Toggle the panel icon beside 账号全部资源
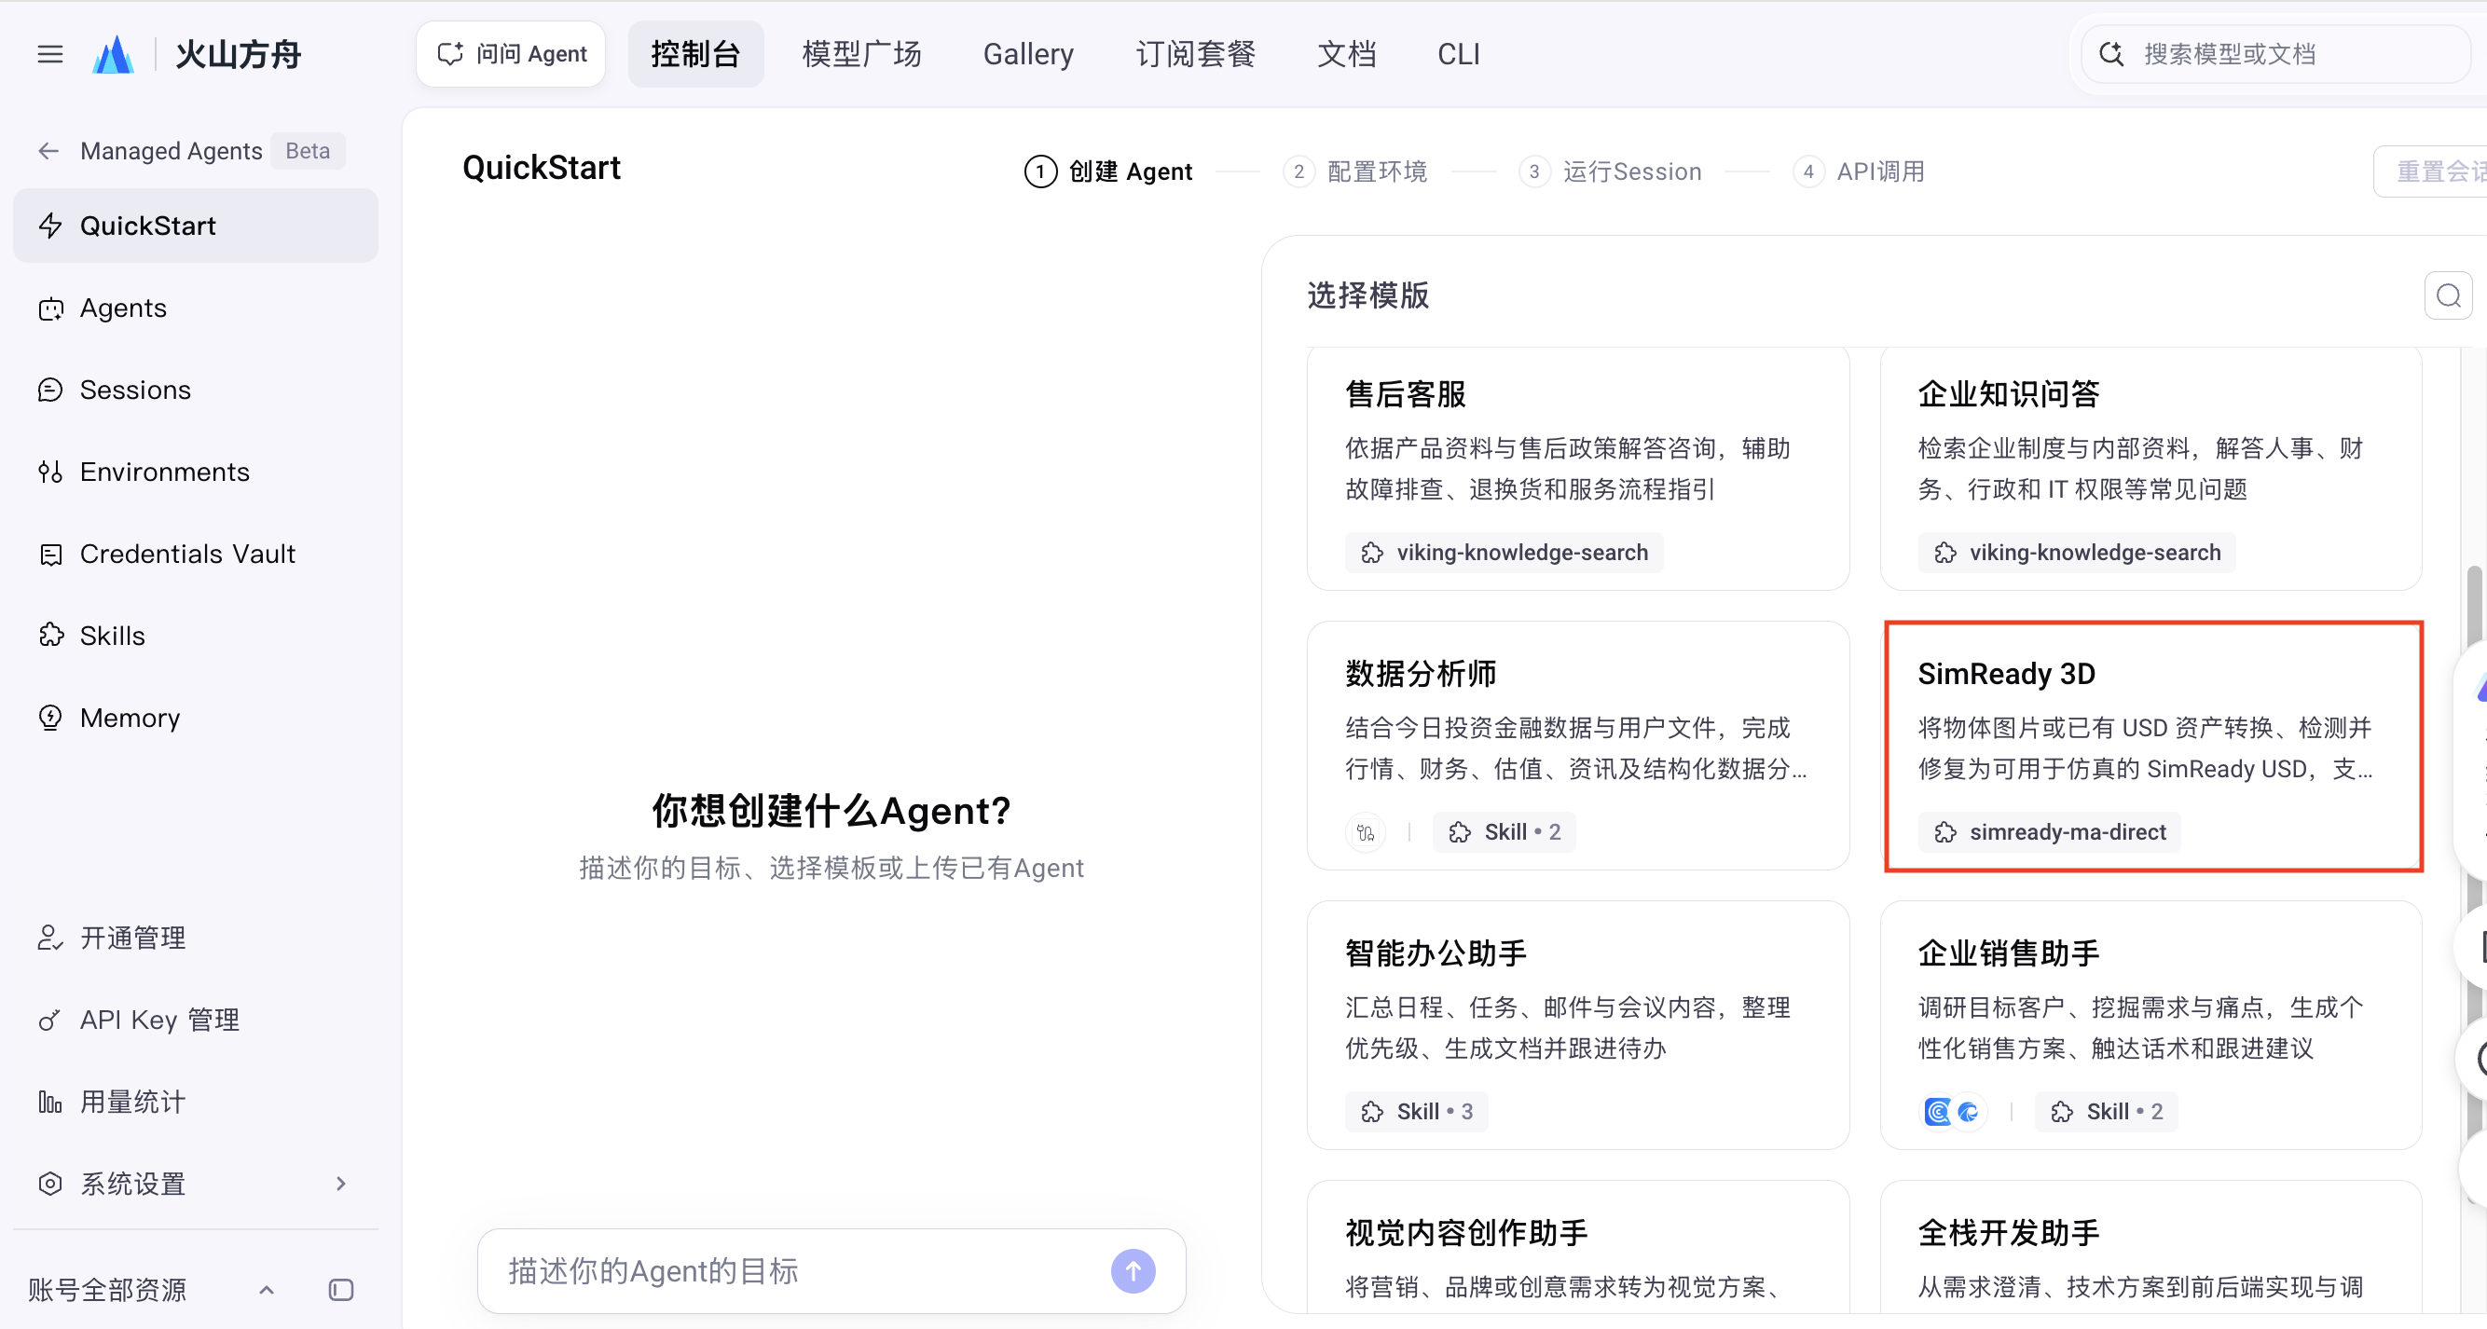 341,1291
